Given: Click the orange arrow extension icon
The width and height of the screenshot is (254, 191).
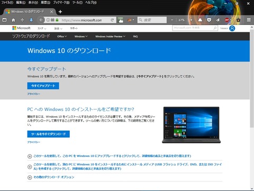Looking at the screenshot, I should pyautogui.click(x=130, y=20).
